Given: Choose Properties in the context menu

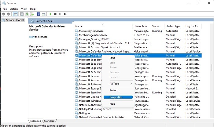Looking at the screenshot, I should point(118,97).
